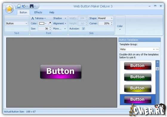Increase the Corner percentage with up arrow
Screen dimensions: 167x117
coord(112,22)
